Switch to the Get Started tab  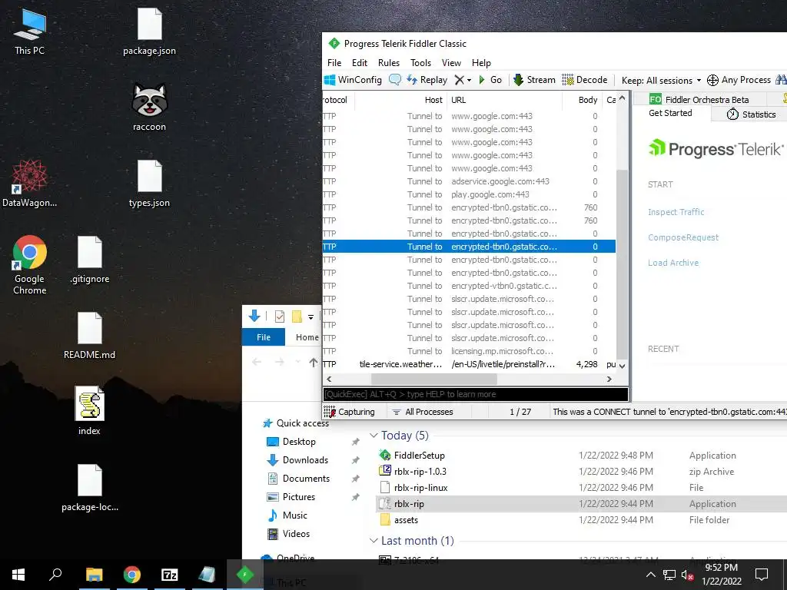point(670,114)
